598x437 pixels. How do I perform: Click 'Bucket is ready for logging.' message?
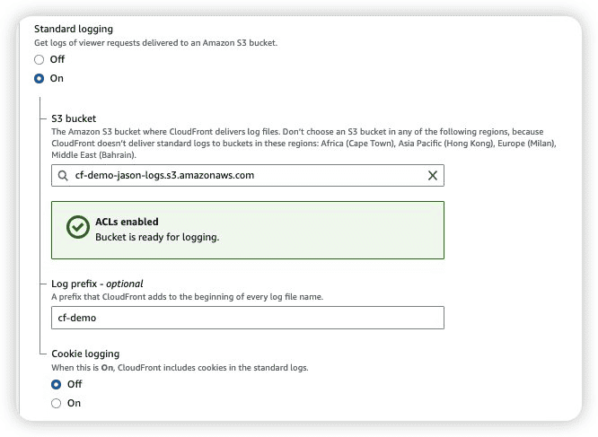pyautogui.click(x=157, y=237)
